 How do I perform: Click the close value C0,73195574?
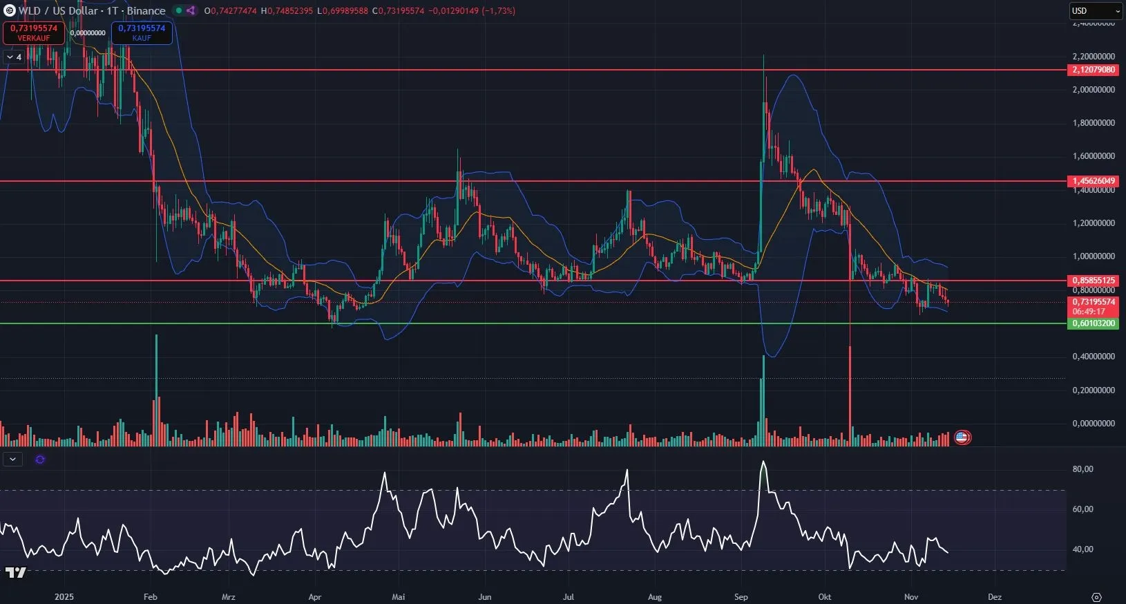coord(398,10)
